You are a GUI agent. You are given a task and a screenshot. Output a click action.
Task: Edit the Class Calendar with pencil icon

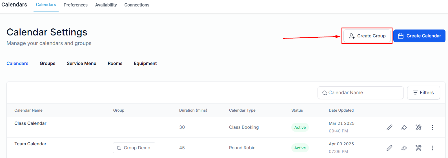pos(389,127)
